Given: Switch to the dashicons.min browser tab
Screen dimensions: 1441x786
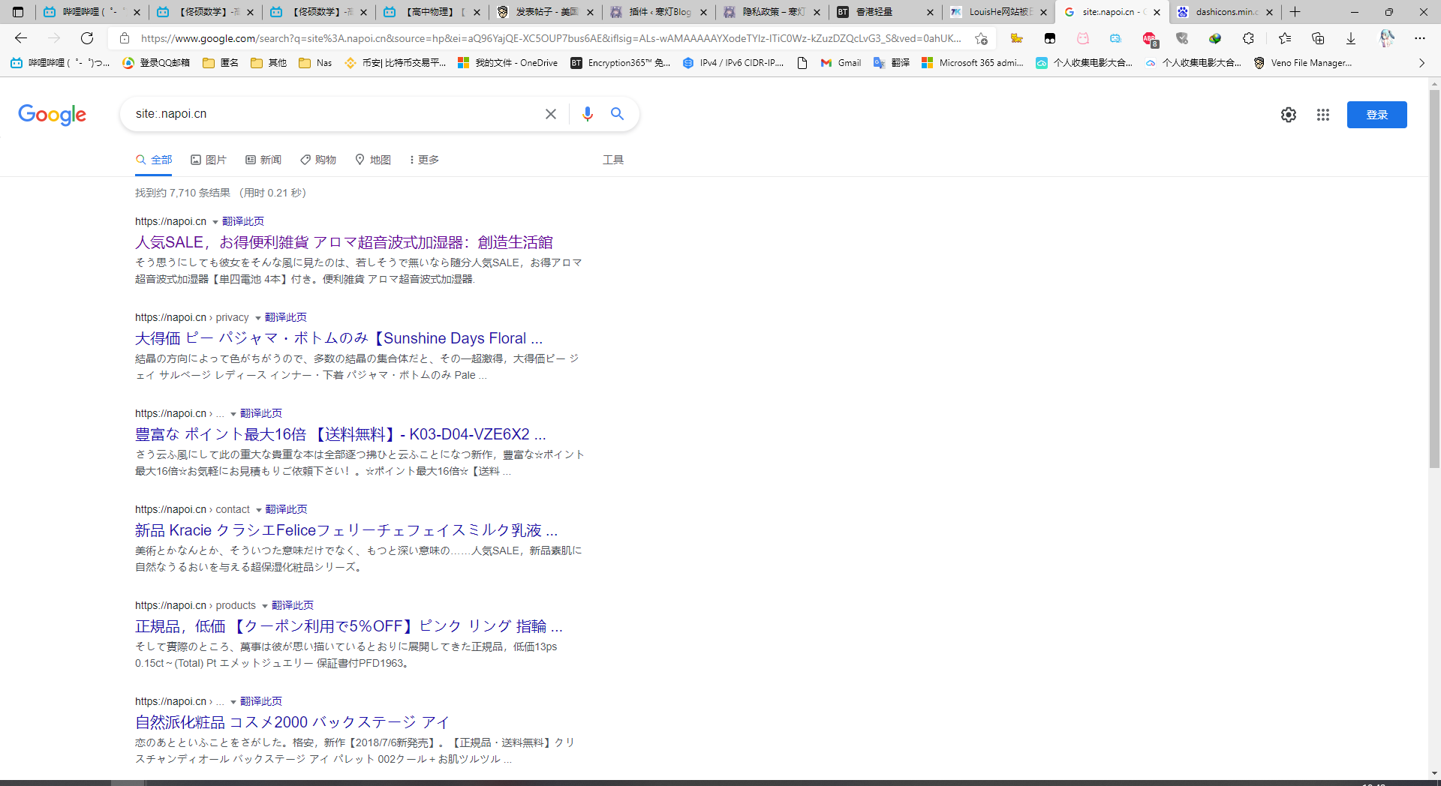Looking at the screenshot, I should (x=1226, y=12).
